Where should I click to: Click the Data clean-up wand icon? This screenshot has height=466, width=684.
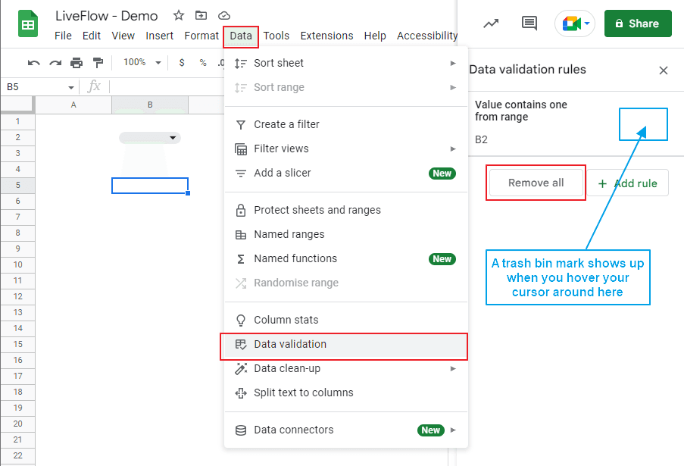coord(241,369)
